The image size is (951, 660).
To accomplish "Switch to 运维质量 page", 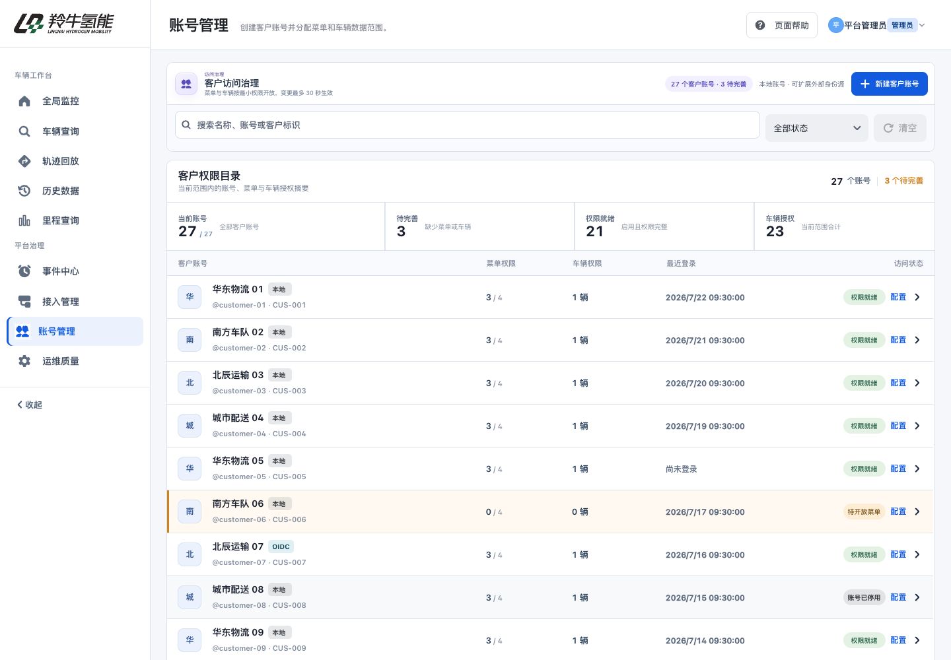I will click(75, 361).
